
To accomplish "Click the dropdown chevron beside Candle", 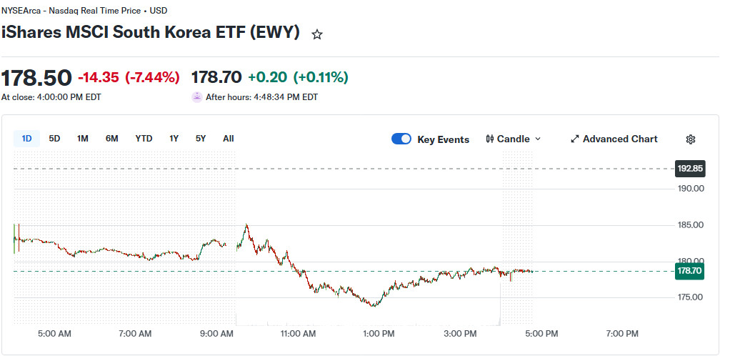I will point(538,139).
